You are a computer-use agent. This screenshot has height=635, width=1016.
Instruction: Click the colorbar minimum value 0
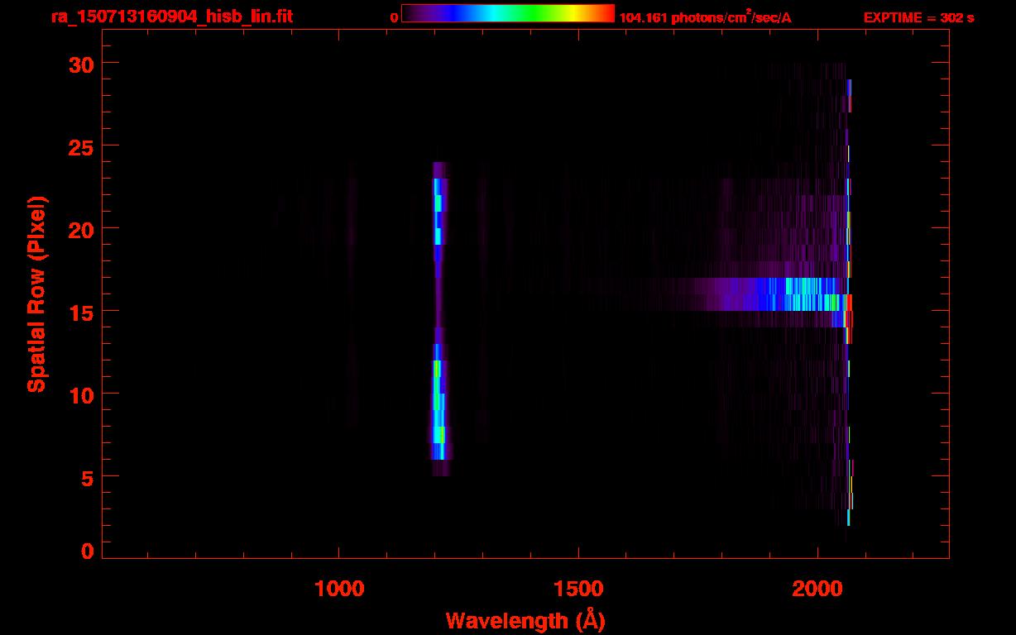tap(394, 17)
